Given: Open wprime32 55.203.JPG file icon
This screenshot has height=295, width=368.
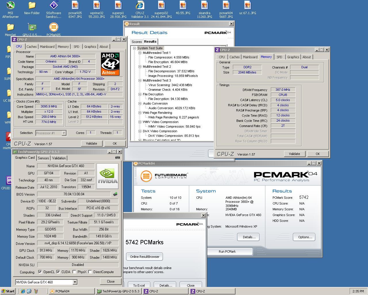Looking at the screenshot, I should click(97, 10).
